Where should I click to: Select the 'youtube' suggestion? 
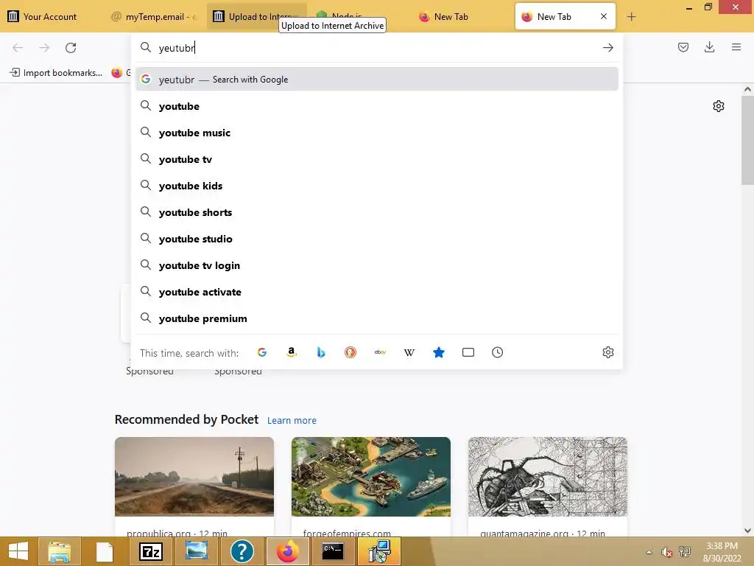(x=377, y=106)
